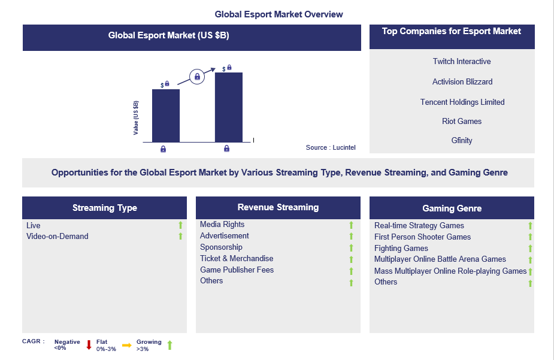Click the green arrow beside Media Rights

(351, 225)
